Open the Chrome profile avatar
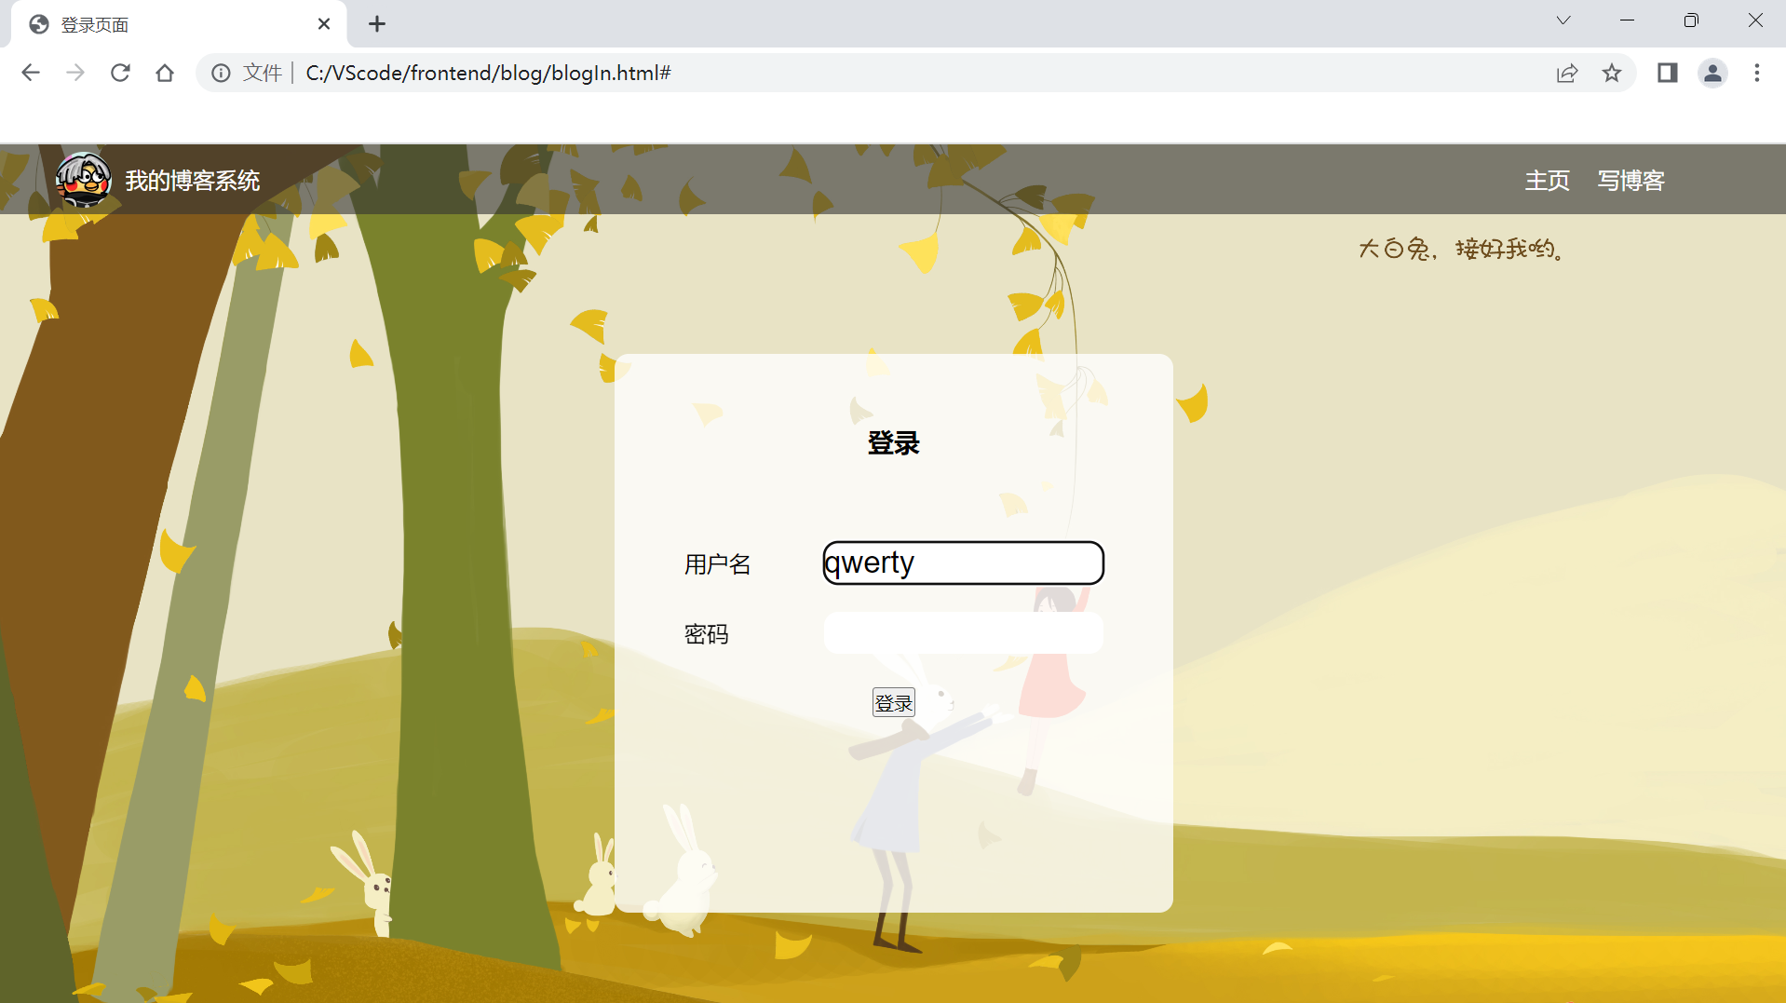 pyautogui.click(x=1712, y=73)
